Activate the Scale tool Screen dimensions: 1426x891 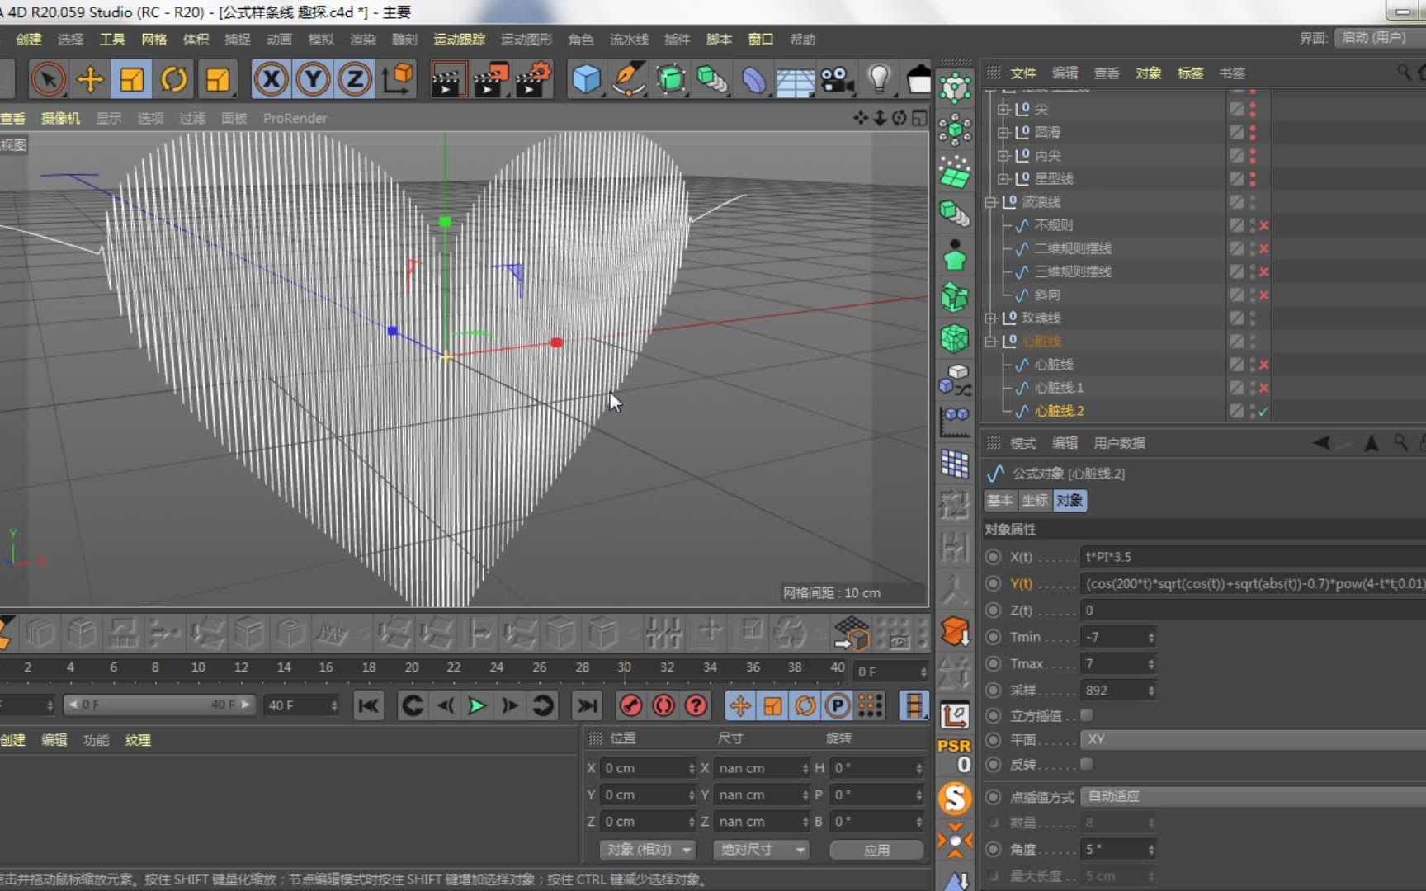(x=132, y=80)
